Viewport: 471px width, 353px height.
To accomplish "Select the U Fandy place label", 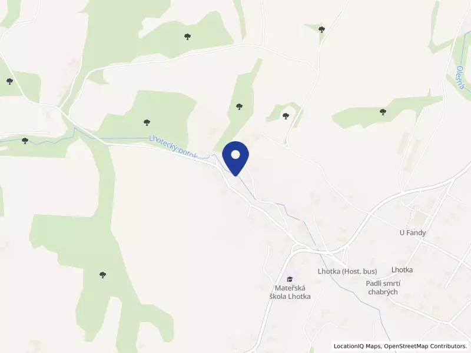I will click(x=413, y=232).
